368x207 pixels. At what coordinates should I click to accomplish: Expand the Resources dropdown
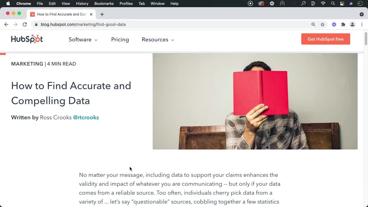pos(158,40)
